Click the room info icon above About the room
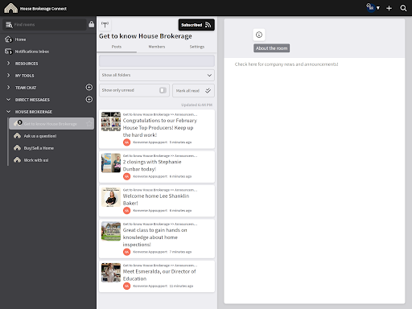This screenshot has width=412, height=309. click(x=259, y=35)
